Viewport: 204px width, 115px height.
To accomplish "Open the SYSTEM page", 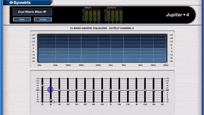I will pyautogui.click(x=43, y=19).
